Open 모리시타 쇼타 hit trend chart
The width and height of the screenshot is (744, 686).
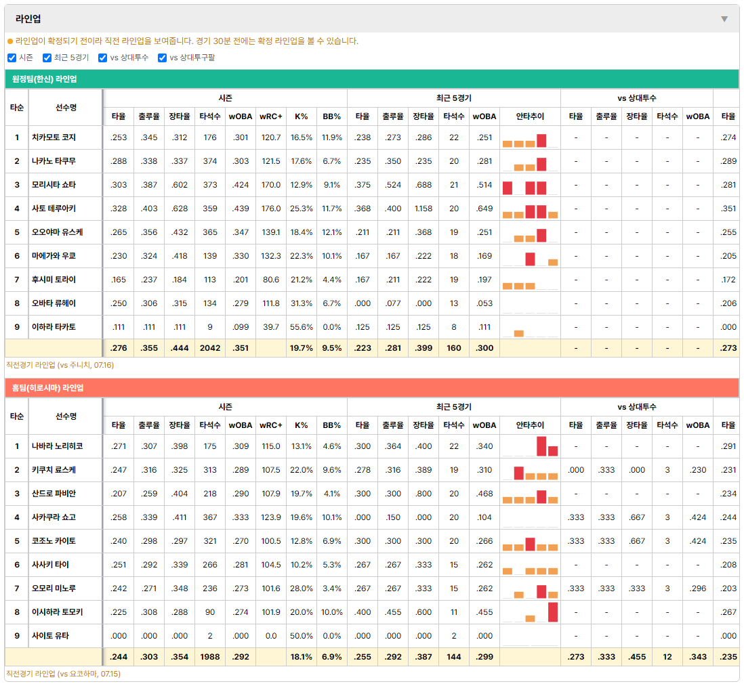(530, 185)
